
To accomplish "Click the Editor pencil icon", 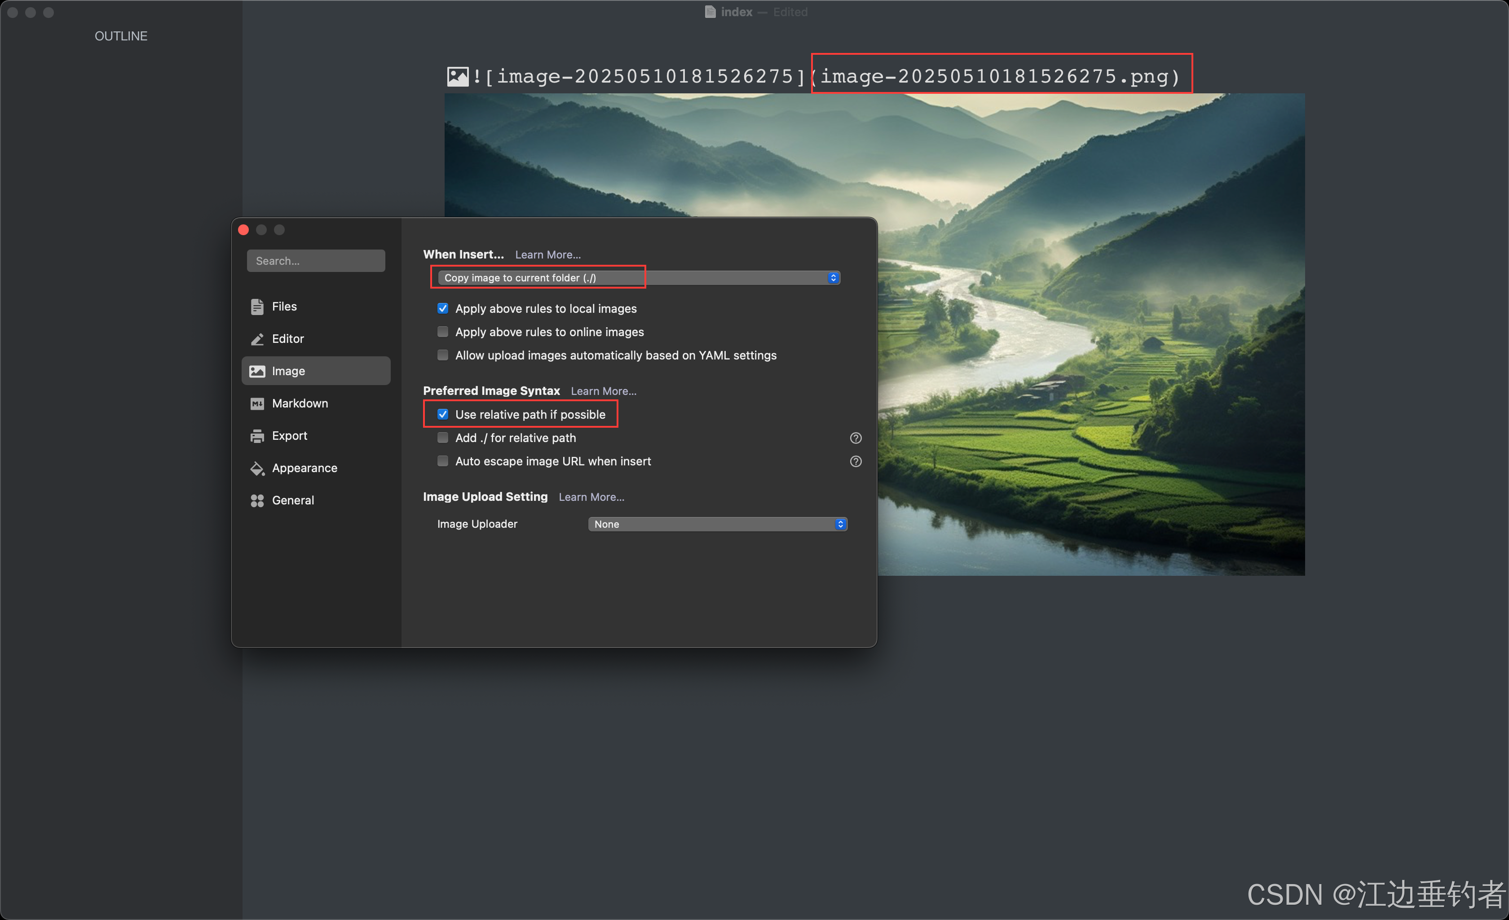I will (257, 339).
